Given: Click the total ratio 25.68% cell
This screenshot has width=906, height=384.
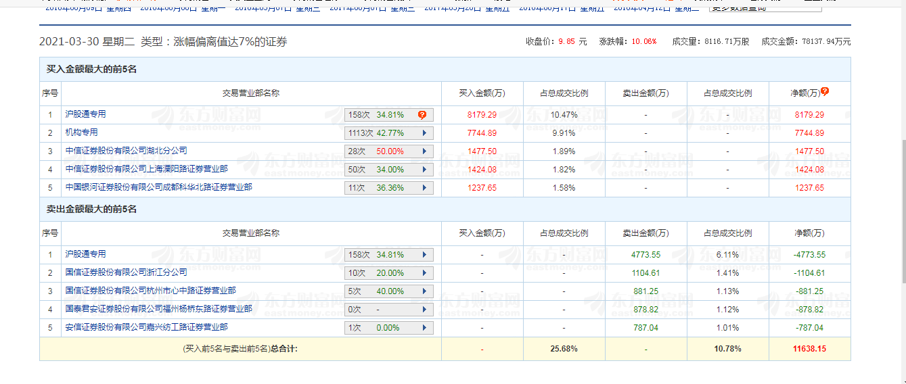Looking at the screenshot, I should (x=564, y=349).
